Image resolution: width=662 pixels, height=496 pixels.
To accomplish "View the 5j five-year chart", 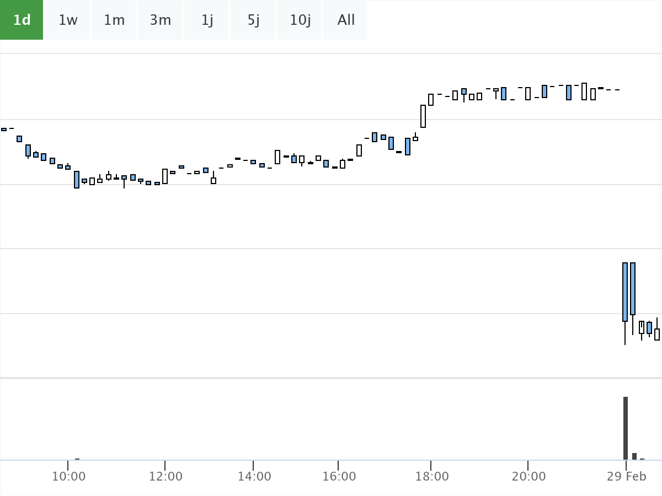I will [252, 20].
